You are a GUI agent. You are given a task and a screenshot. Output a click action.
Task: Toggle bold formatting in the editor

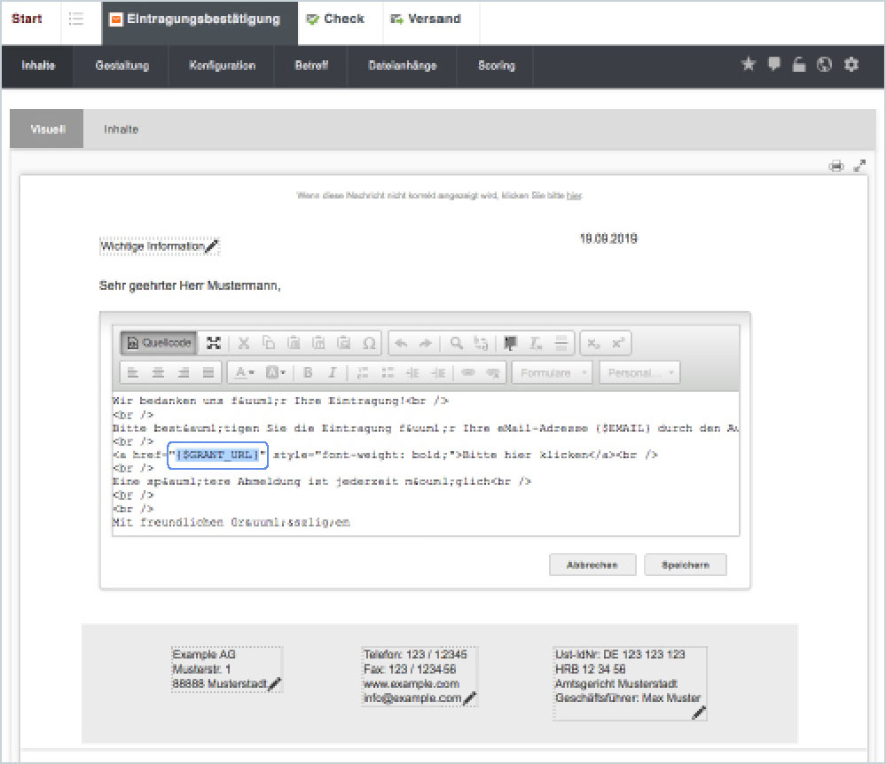309,372
